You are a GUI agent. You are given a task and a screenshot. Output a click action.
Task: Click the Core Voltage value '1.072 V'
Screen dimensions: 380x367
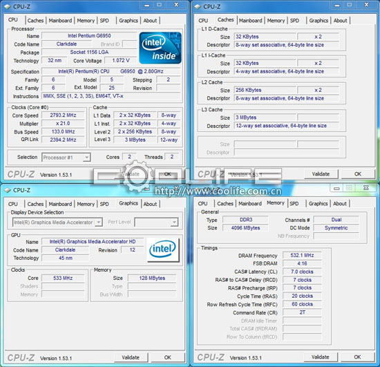point(121,60)
